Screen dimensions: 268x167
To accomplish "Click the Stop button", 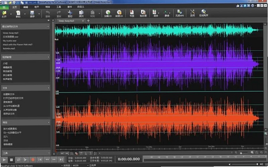I will [12, 160].
